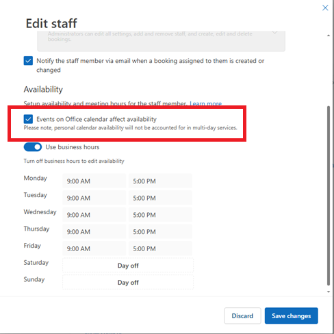
Task: Click the Saturday day label
Action: [36, 262]
